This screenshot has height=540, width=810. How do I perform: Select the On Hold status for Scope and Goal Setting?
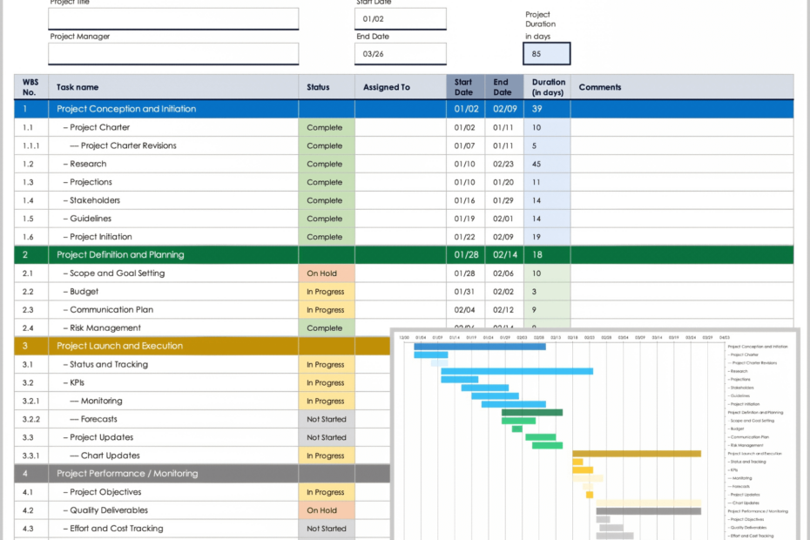(x=327, y=273)
